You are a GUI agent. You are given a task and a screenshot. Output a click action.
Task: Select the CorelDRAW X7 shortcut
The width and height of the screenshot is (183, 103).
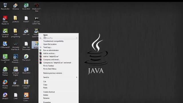(x=5, y=59)
